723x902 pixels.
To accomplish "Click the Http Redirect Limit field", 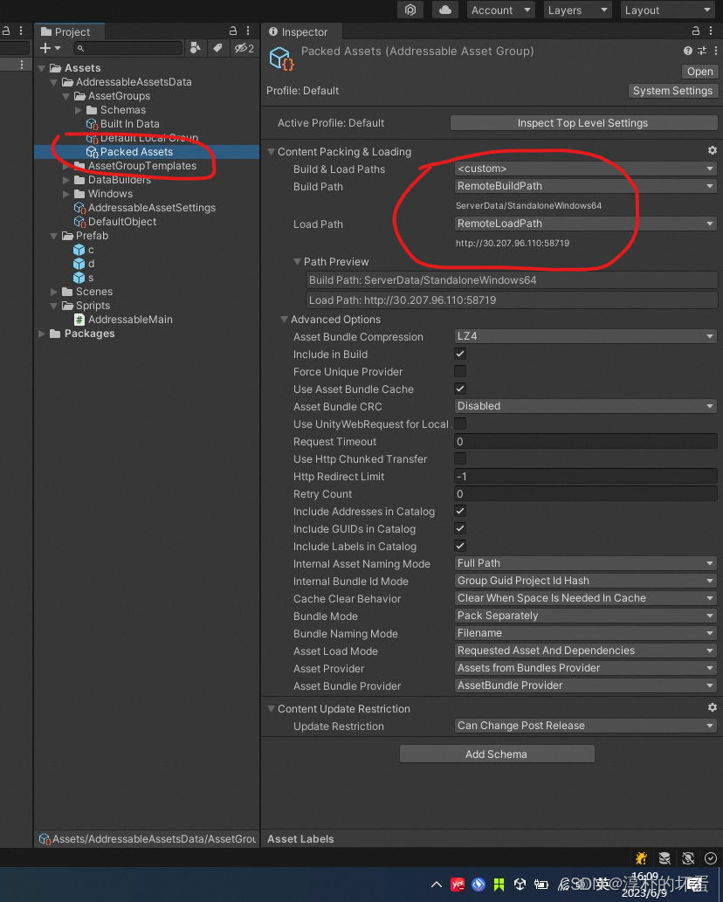I will click(586, 476).
